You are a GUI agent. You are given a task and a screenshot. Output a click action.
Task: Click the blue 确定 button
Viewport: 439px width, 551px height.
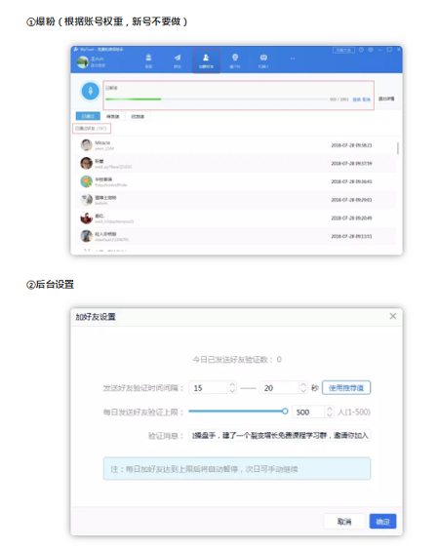[382, 522]
